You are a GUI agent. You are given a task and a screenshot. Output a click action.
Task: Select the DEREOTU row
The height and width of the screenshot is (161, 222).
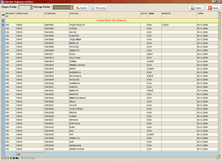point(112,91)
